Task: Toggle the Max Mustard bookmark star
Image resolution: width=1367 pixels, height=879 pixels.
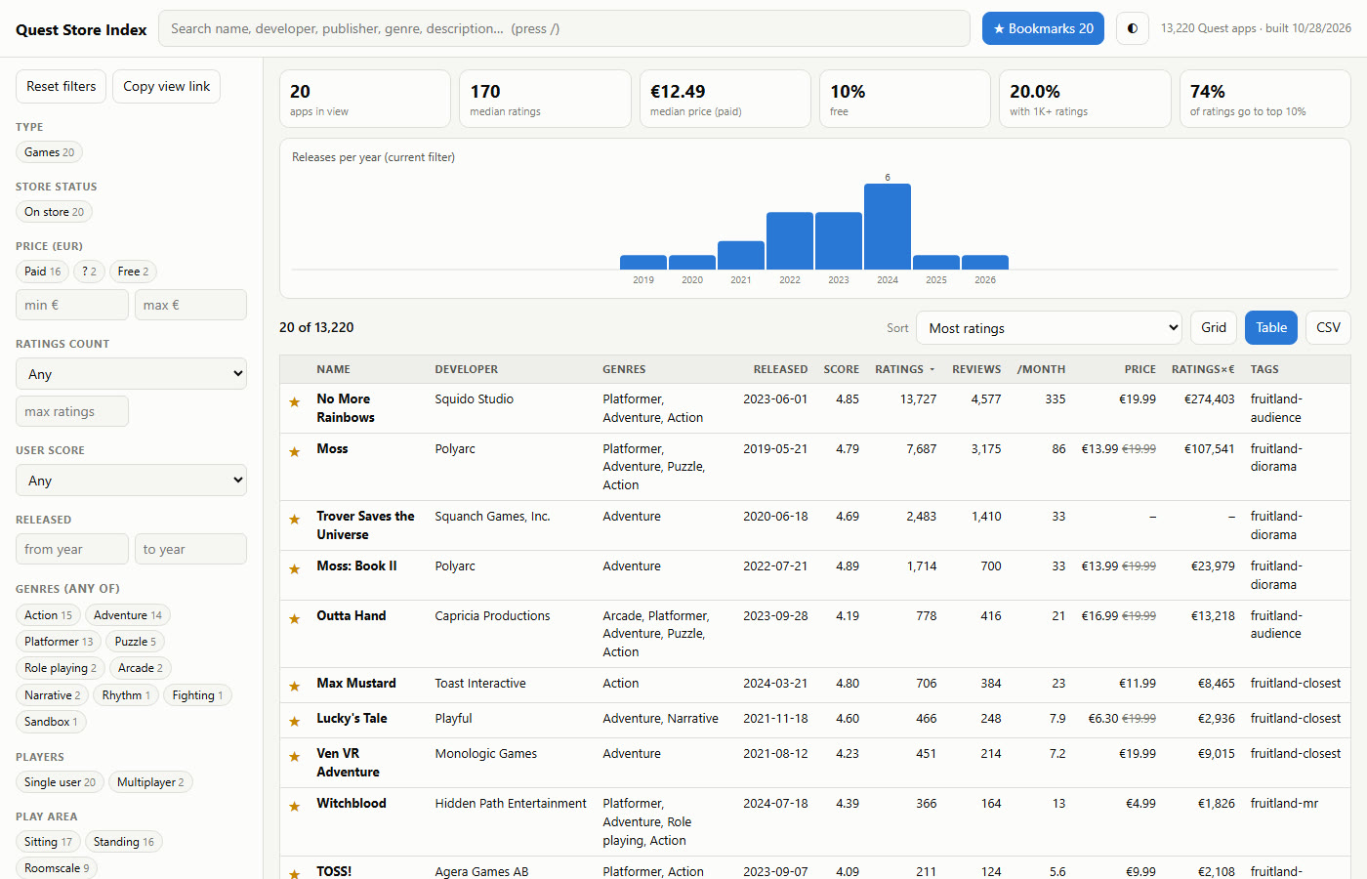Action: tap(294, 687)
